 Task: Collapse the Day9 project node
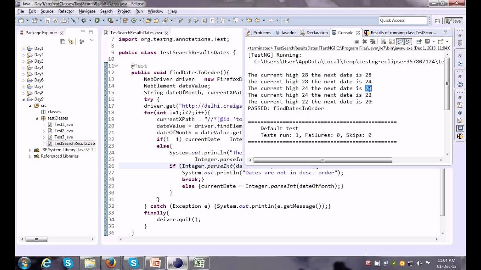click(x=23, y=99)
